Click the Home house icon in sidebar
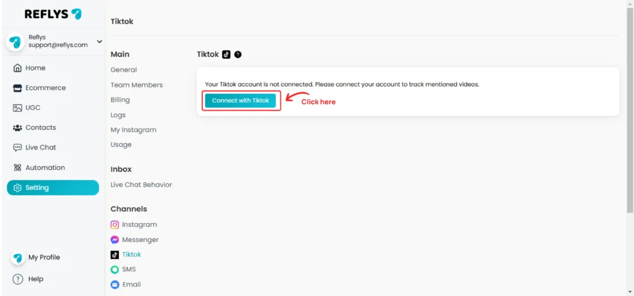 point(17,68)
